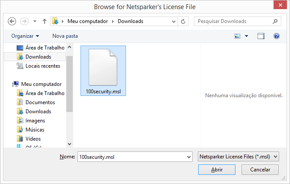This screenshot has height=184, width=290.
Task: Click the Nome file name field
Action: coord(132,157)
